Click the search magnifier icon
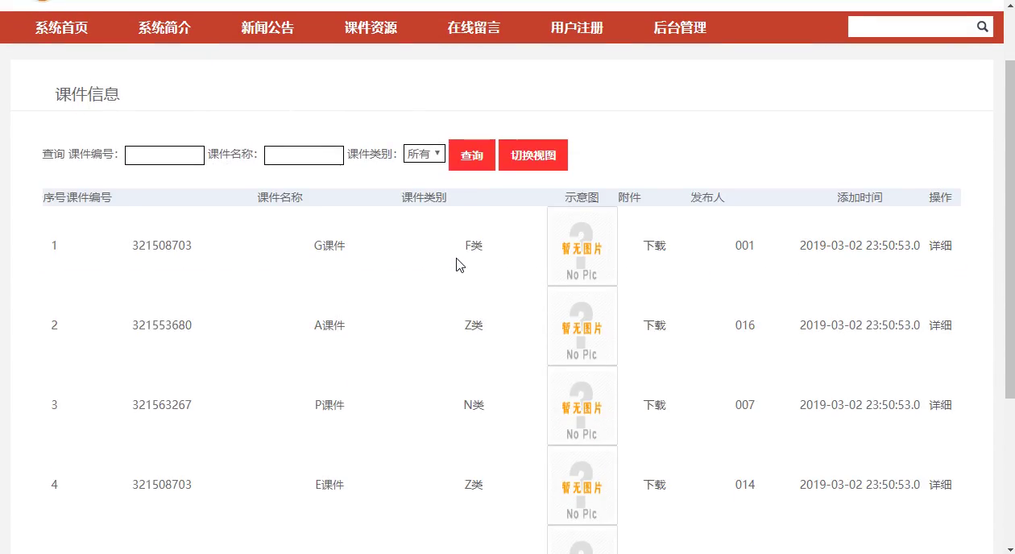Viewport: 1015px width, 554px height. 982,27
